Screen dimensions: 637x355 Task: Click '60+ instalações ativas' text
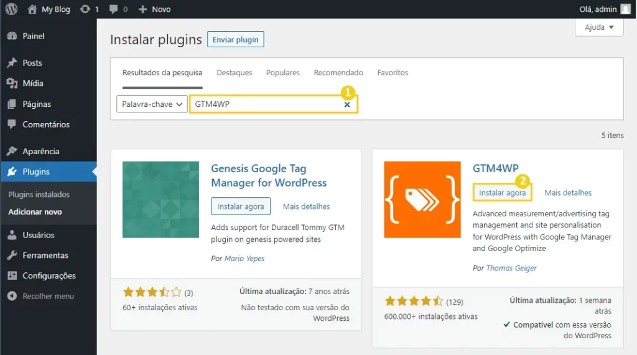click(x=160, y=308)
